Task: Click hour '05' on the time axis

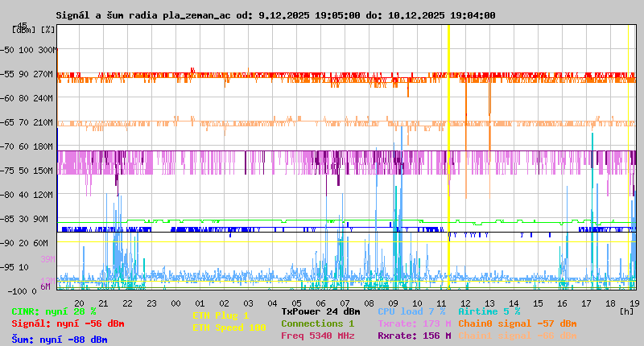Action: click(x=296, y=303)
